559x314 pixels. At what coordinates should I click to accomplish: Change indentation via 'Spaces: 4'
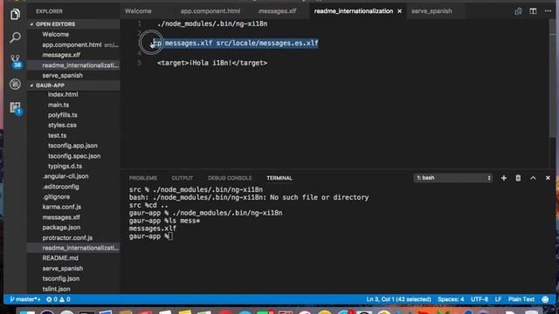pos(451,299)
